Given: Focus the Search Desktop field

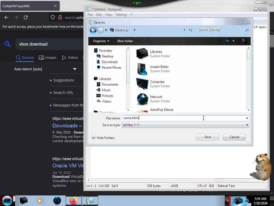Looking at the screenshot, I should 220,30.
